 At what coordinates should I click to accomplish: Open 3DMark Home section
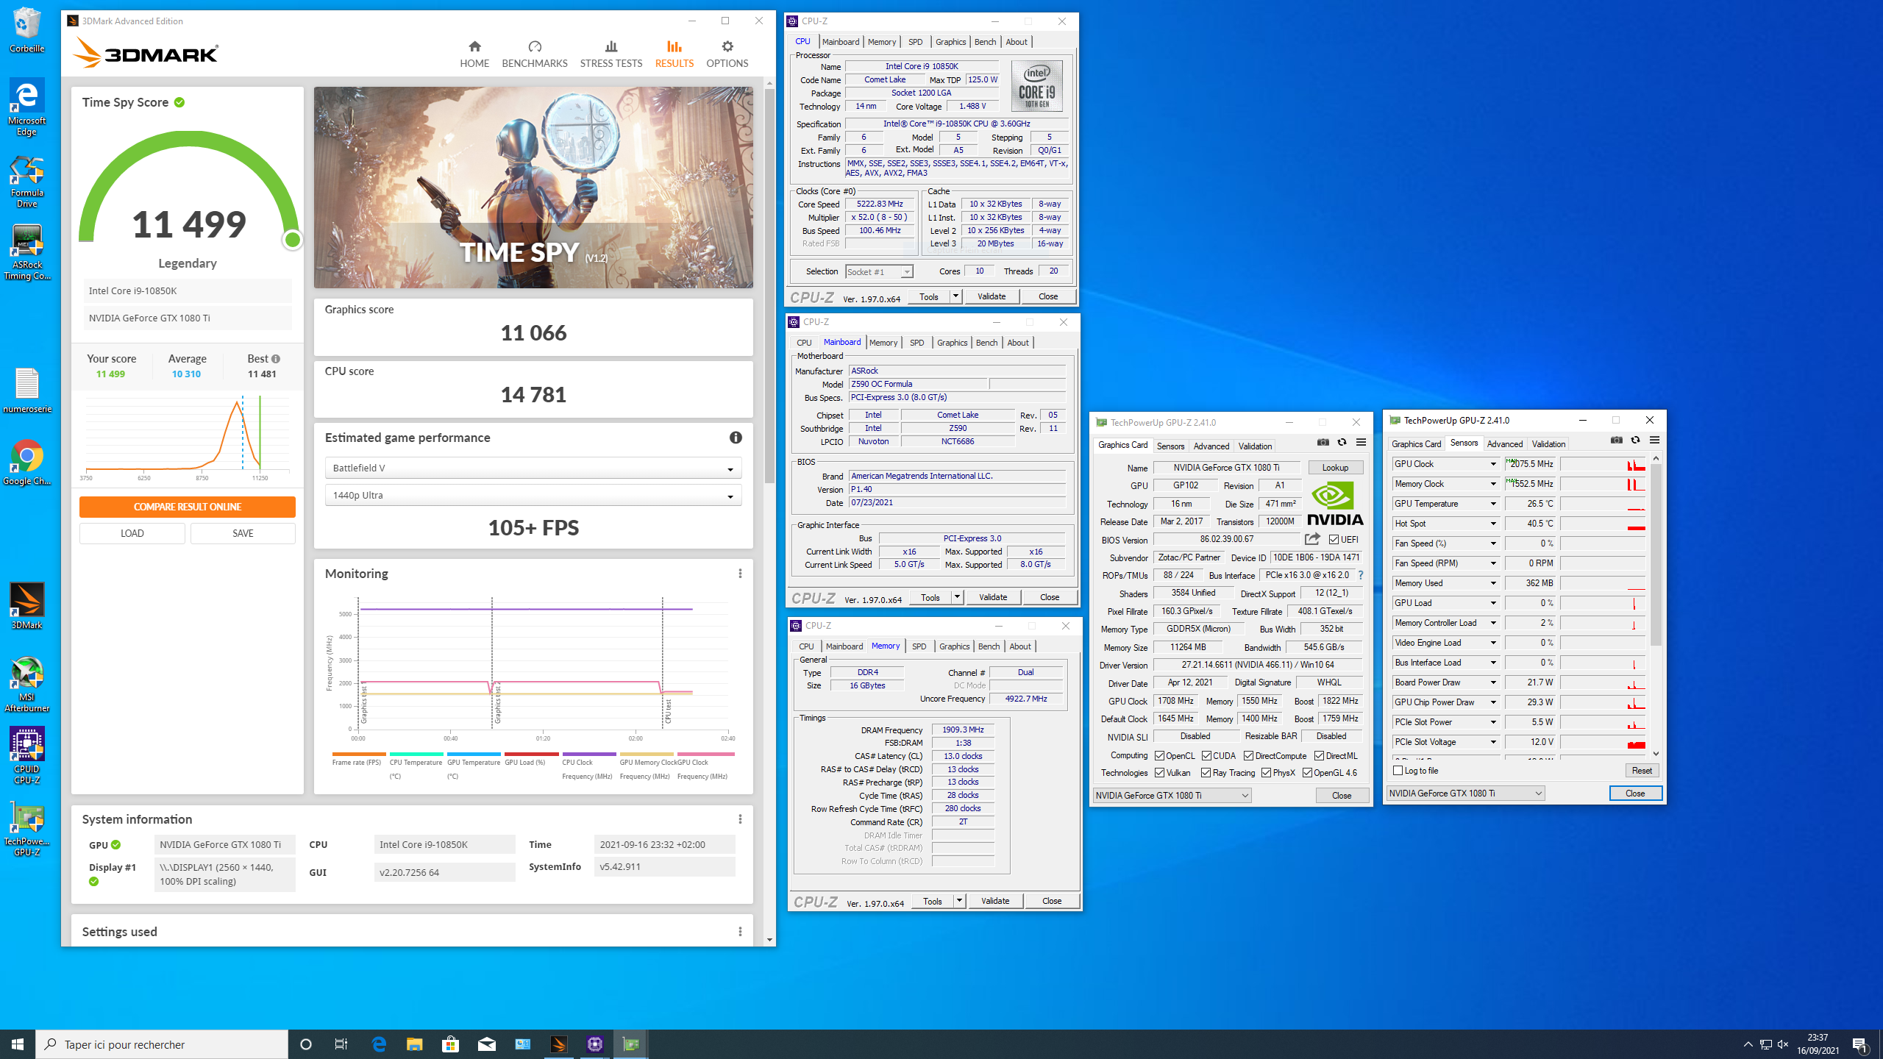point(474,54)
